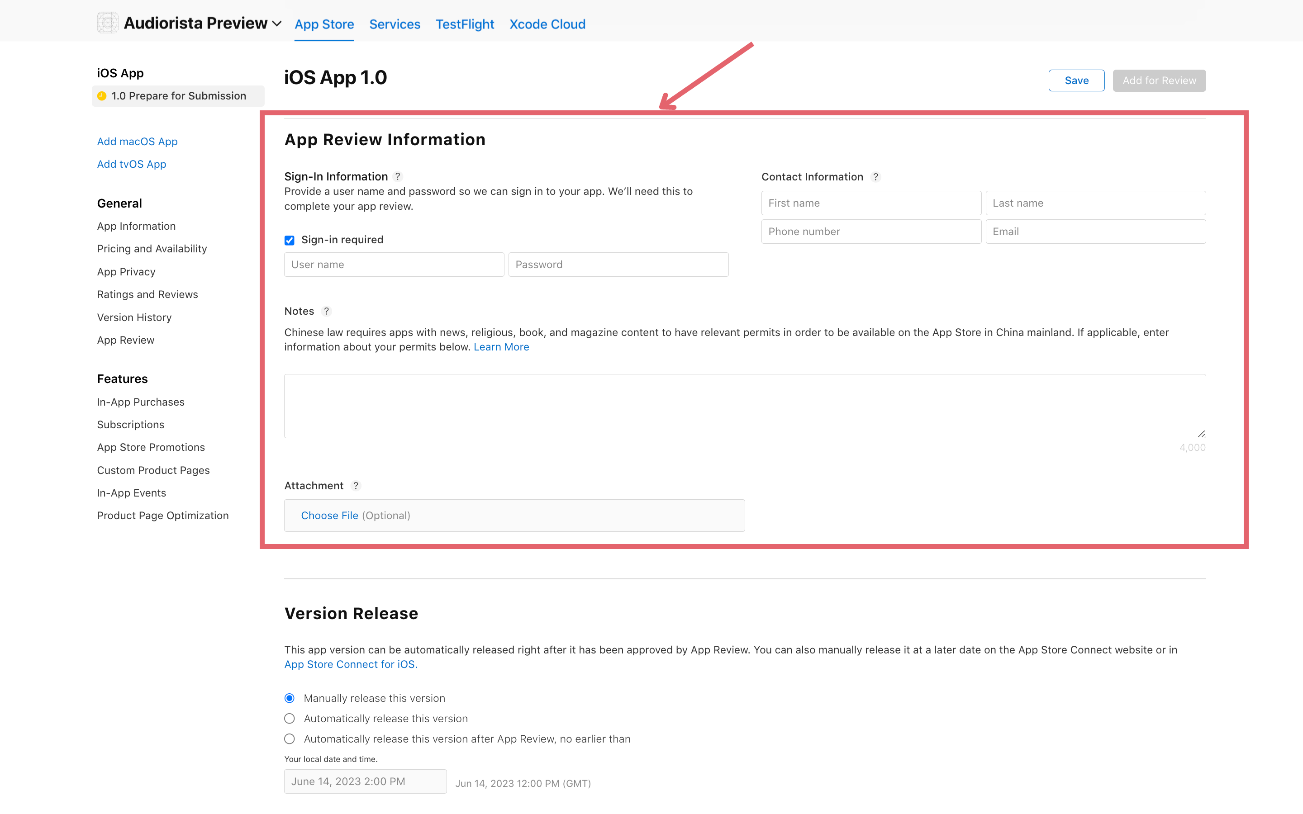Open Pricing and Availability
The height and width of the screenshot is (814, 1303).
tap(152, 249)
